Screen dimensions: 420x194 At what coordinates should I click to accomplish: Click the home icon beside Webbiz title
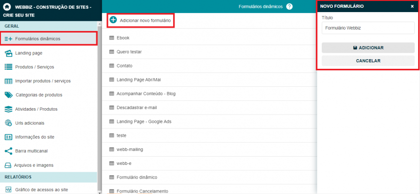coord(7,8)
